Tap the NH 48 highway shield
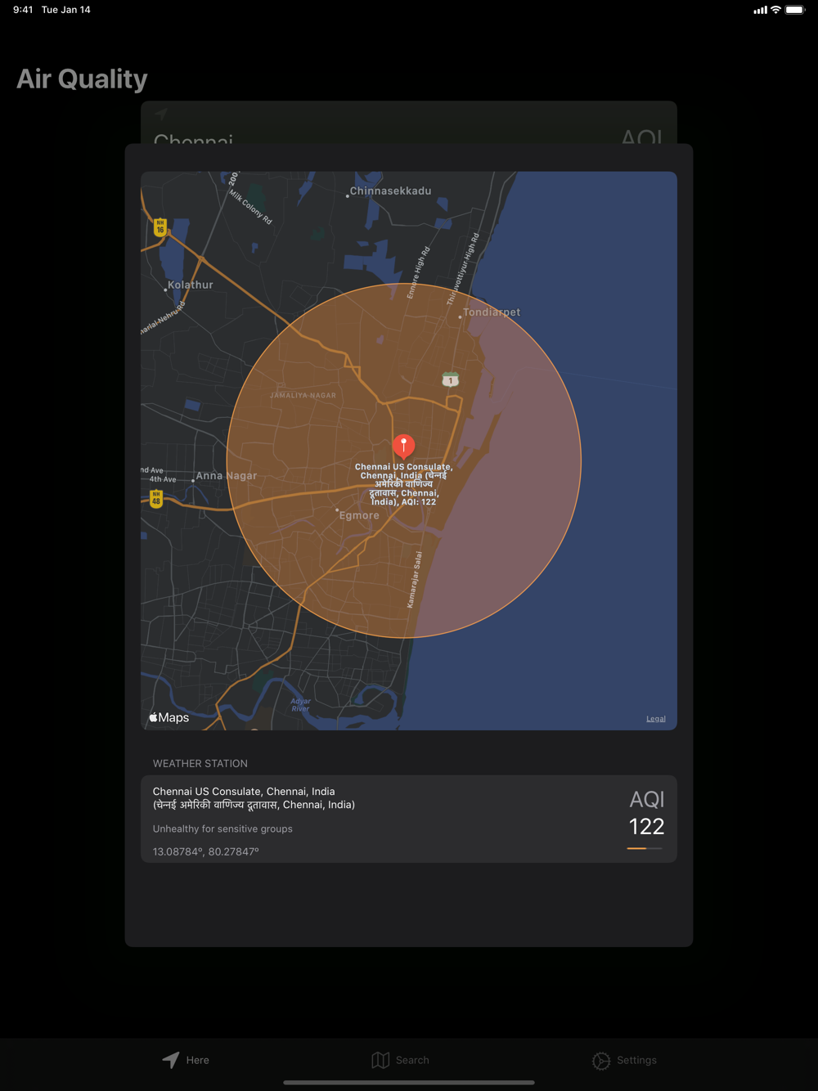This screenshot has height=1091, width=818. pos(156,499)
